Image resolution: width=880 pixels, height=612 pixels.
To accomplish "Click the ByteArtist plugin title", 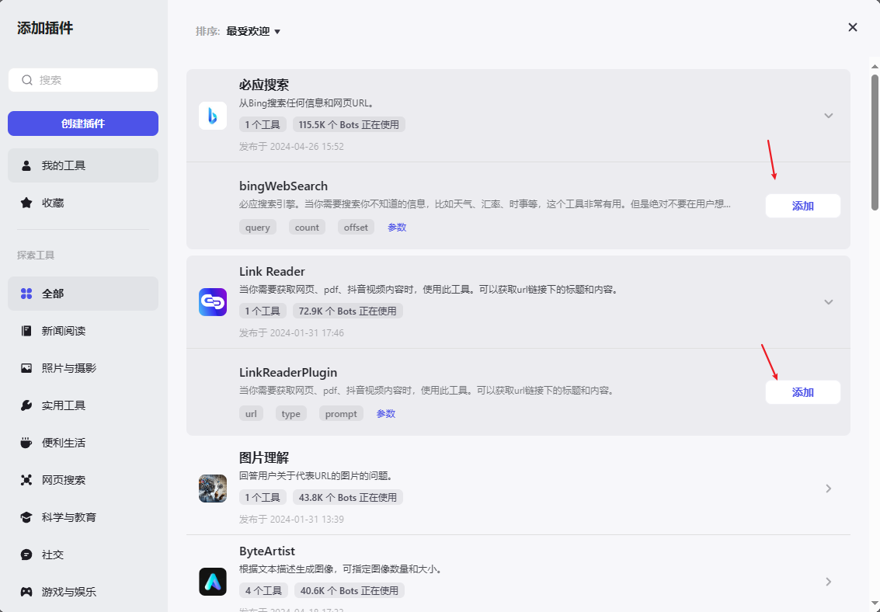I will (267, 551).
